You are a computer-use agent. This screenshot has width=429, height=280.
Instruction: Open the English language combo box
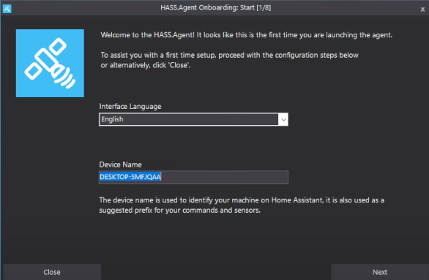(x=193, y=119)
